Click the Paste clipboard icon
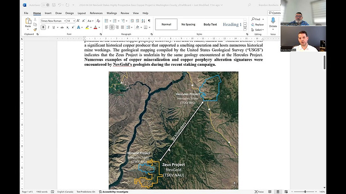Screen dimensions: 346x194 [28, 21]
